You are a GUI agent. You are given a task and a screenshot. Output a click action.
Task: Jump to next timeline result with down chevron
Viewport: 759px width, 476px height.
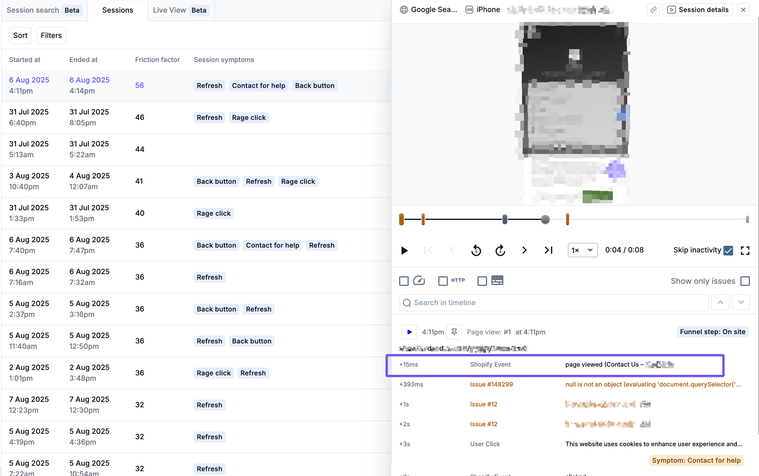coord(741,302)
